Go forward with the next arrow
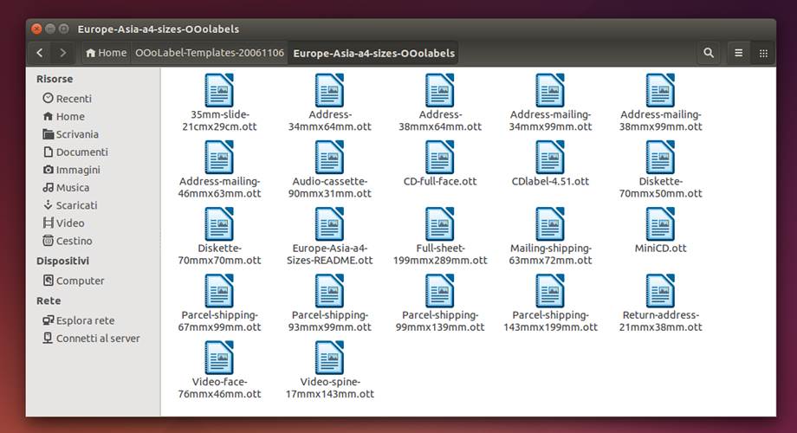 coord(62,53)
